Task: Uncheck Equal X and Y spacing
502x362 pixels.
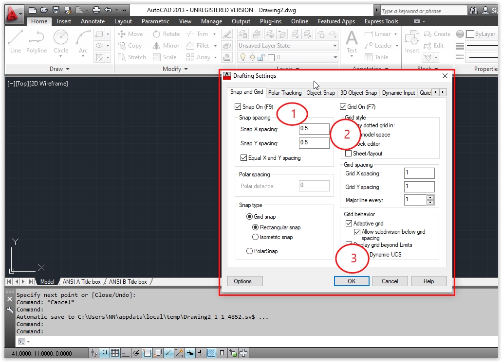Action: [243, 158]
